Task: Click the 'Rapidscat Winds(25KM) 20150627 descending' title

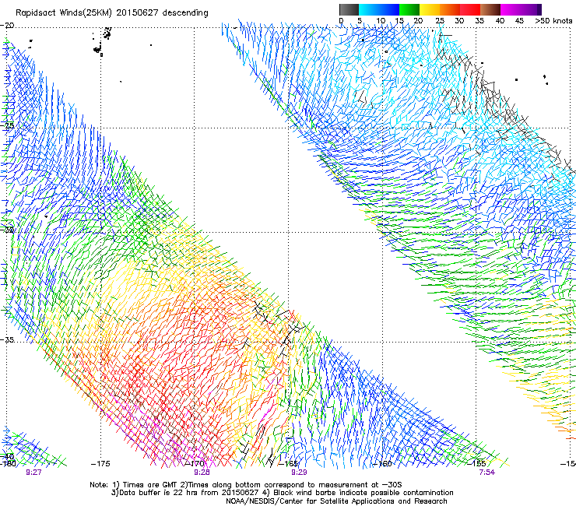Action: click(111, 13)
